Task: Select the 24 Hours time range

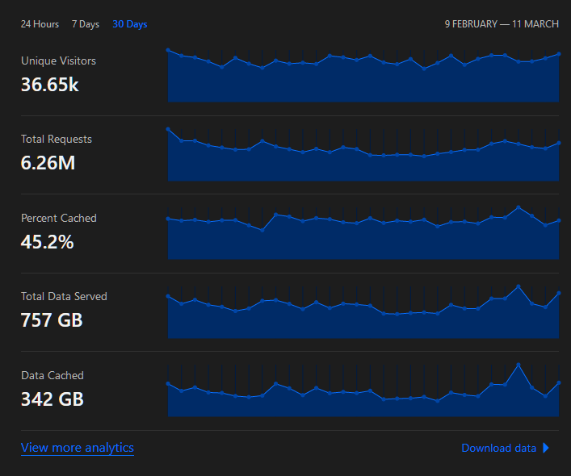Action: (x=40, y=24)
